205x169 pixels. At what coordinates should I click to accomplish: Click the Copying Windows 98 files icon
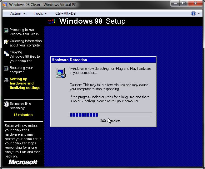click(6, 53)
